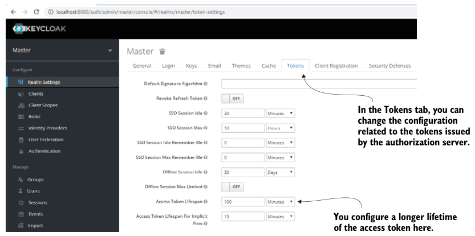
Task: Open SSO Session Max Remember Me unit dropdown
Action: (x=280, y=157)
